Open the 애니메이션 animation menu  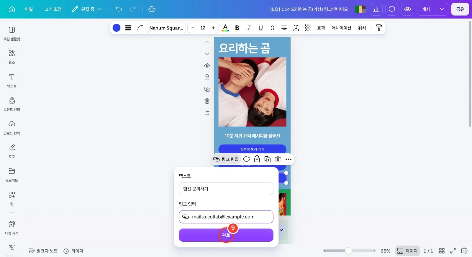(x=341, y=28)
